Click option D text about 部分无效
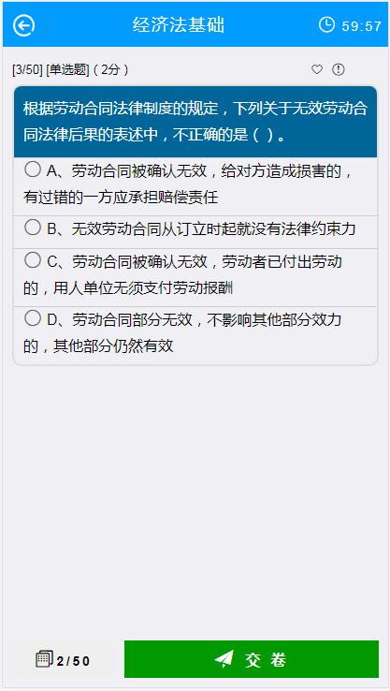This screenshot has height=691, width=390. point(183,333)
